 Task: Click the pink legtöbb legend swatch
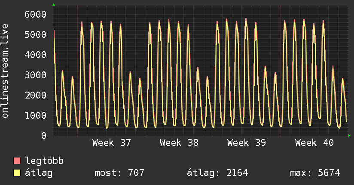(x=17, y=161)
